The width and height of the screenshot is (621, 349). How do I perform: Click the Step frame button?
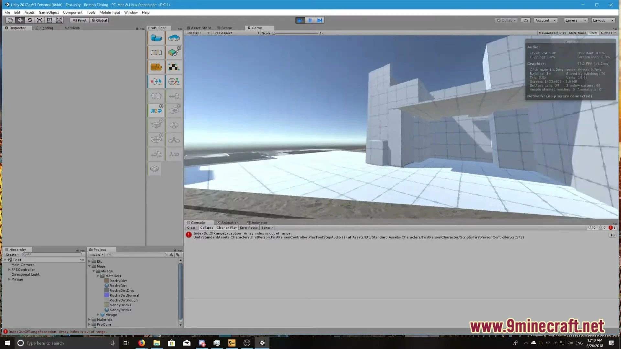320,20
